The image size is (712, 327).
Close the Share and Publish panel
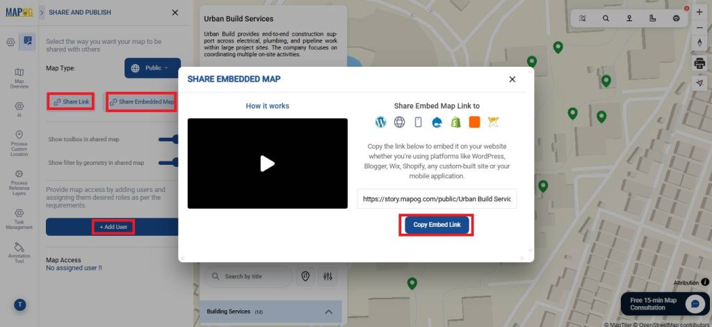[175, 13]
